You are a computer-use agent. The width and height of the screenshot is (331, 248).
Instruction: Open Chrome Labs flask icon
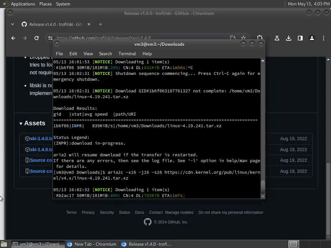pyautogui.click(x=277, y=38)
